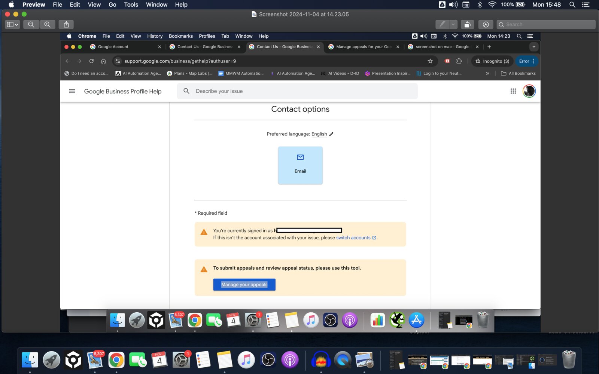
Task: Open the Google apps grid icon in the page header
Action: 513,91
